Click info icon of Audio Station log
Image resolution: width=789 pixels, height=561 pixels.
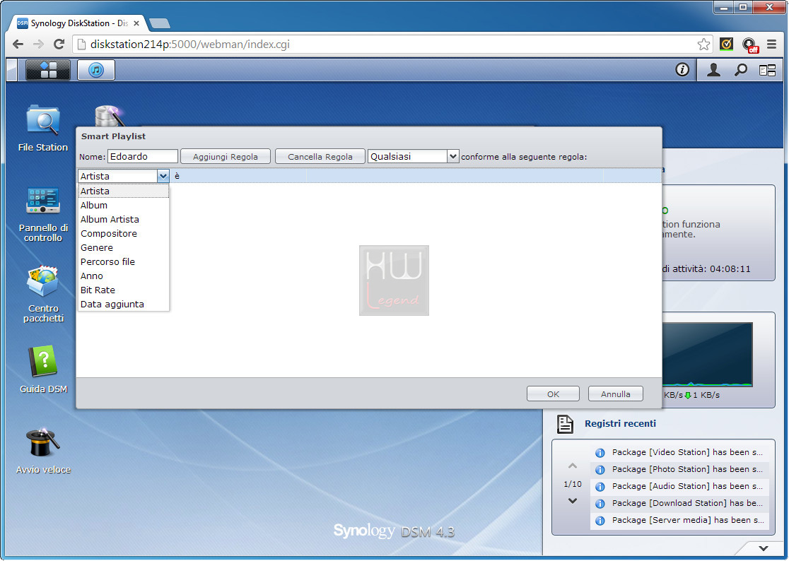pyautogui.click(x=600, y=487)
